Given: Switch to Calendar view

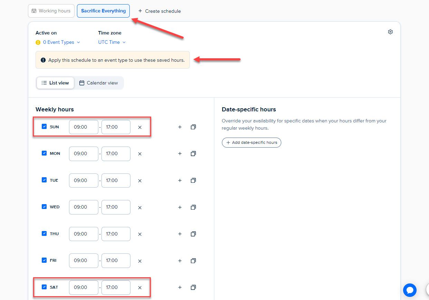Looking at the screenshot, I should tap(99, 83).
